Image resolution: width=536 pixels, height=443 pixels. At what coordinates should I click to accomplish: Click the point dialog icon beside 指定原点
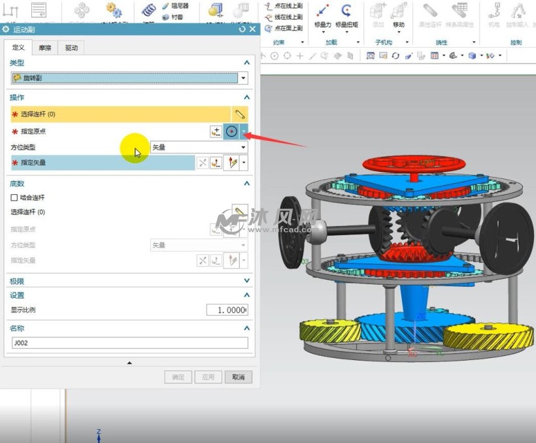216,131
